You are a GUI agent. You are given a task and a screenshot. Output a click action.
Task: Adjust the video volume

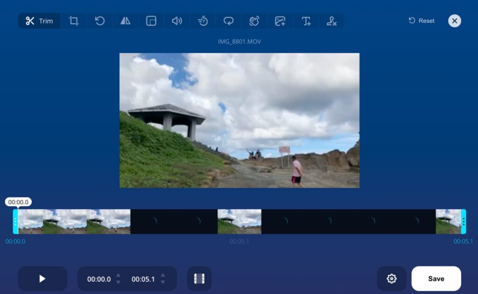click(176, 21)
